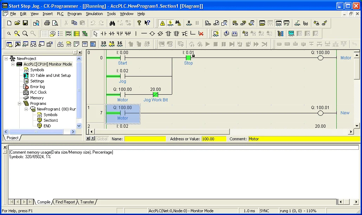
Task: Click the ladder horizontal scrollbar thumb
Action: (162, 132)
